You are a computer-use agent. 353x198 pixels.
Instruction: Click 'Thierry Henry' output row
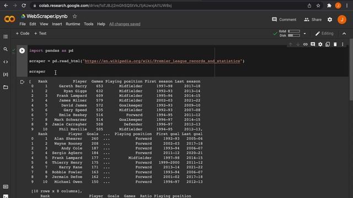pyautogui.click(x=117, y=163)
